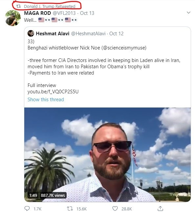Image resolution: width=195 pixels, height=214 pixels.
Task: Play the embedded video thumbnail
Action: click(x=107, y=155)
